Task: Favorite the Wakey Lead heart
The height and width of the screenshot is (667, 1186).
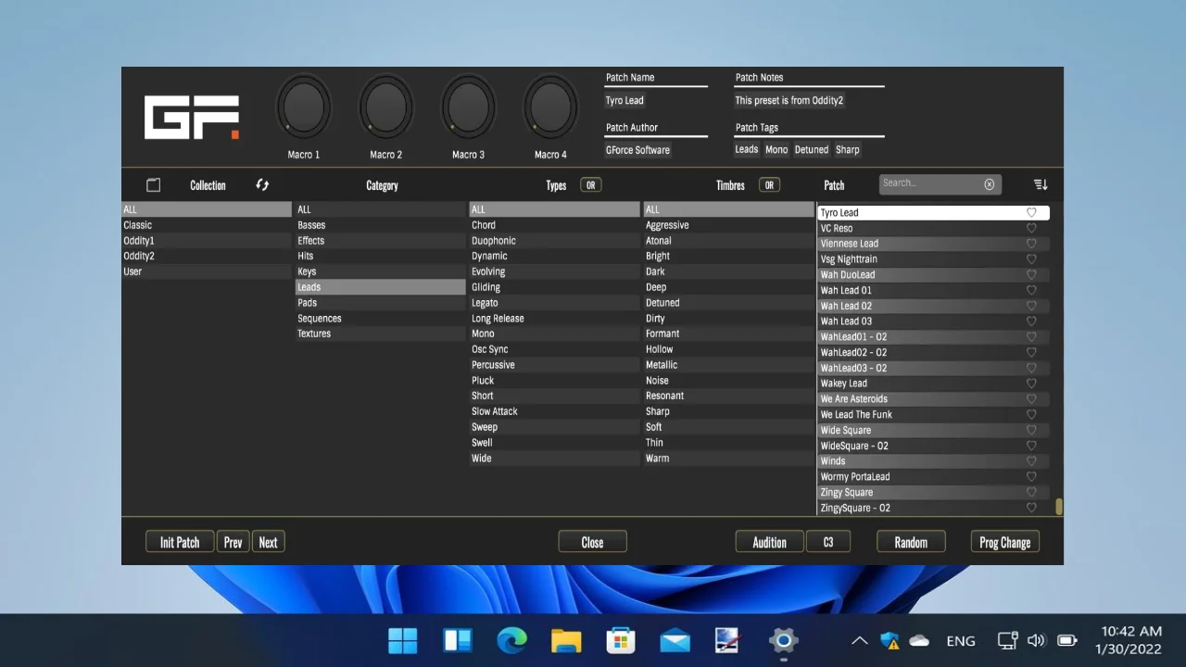Action: tap(1031, 384)
